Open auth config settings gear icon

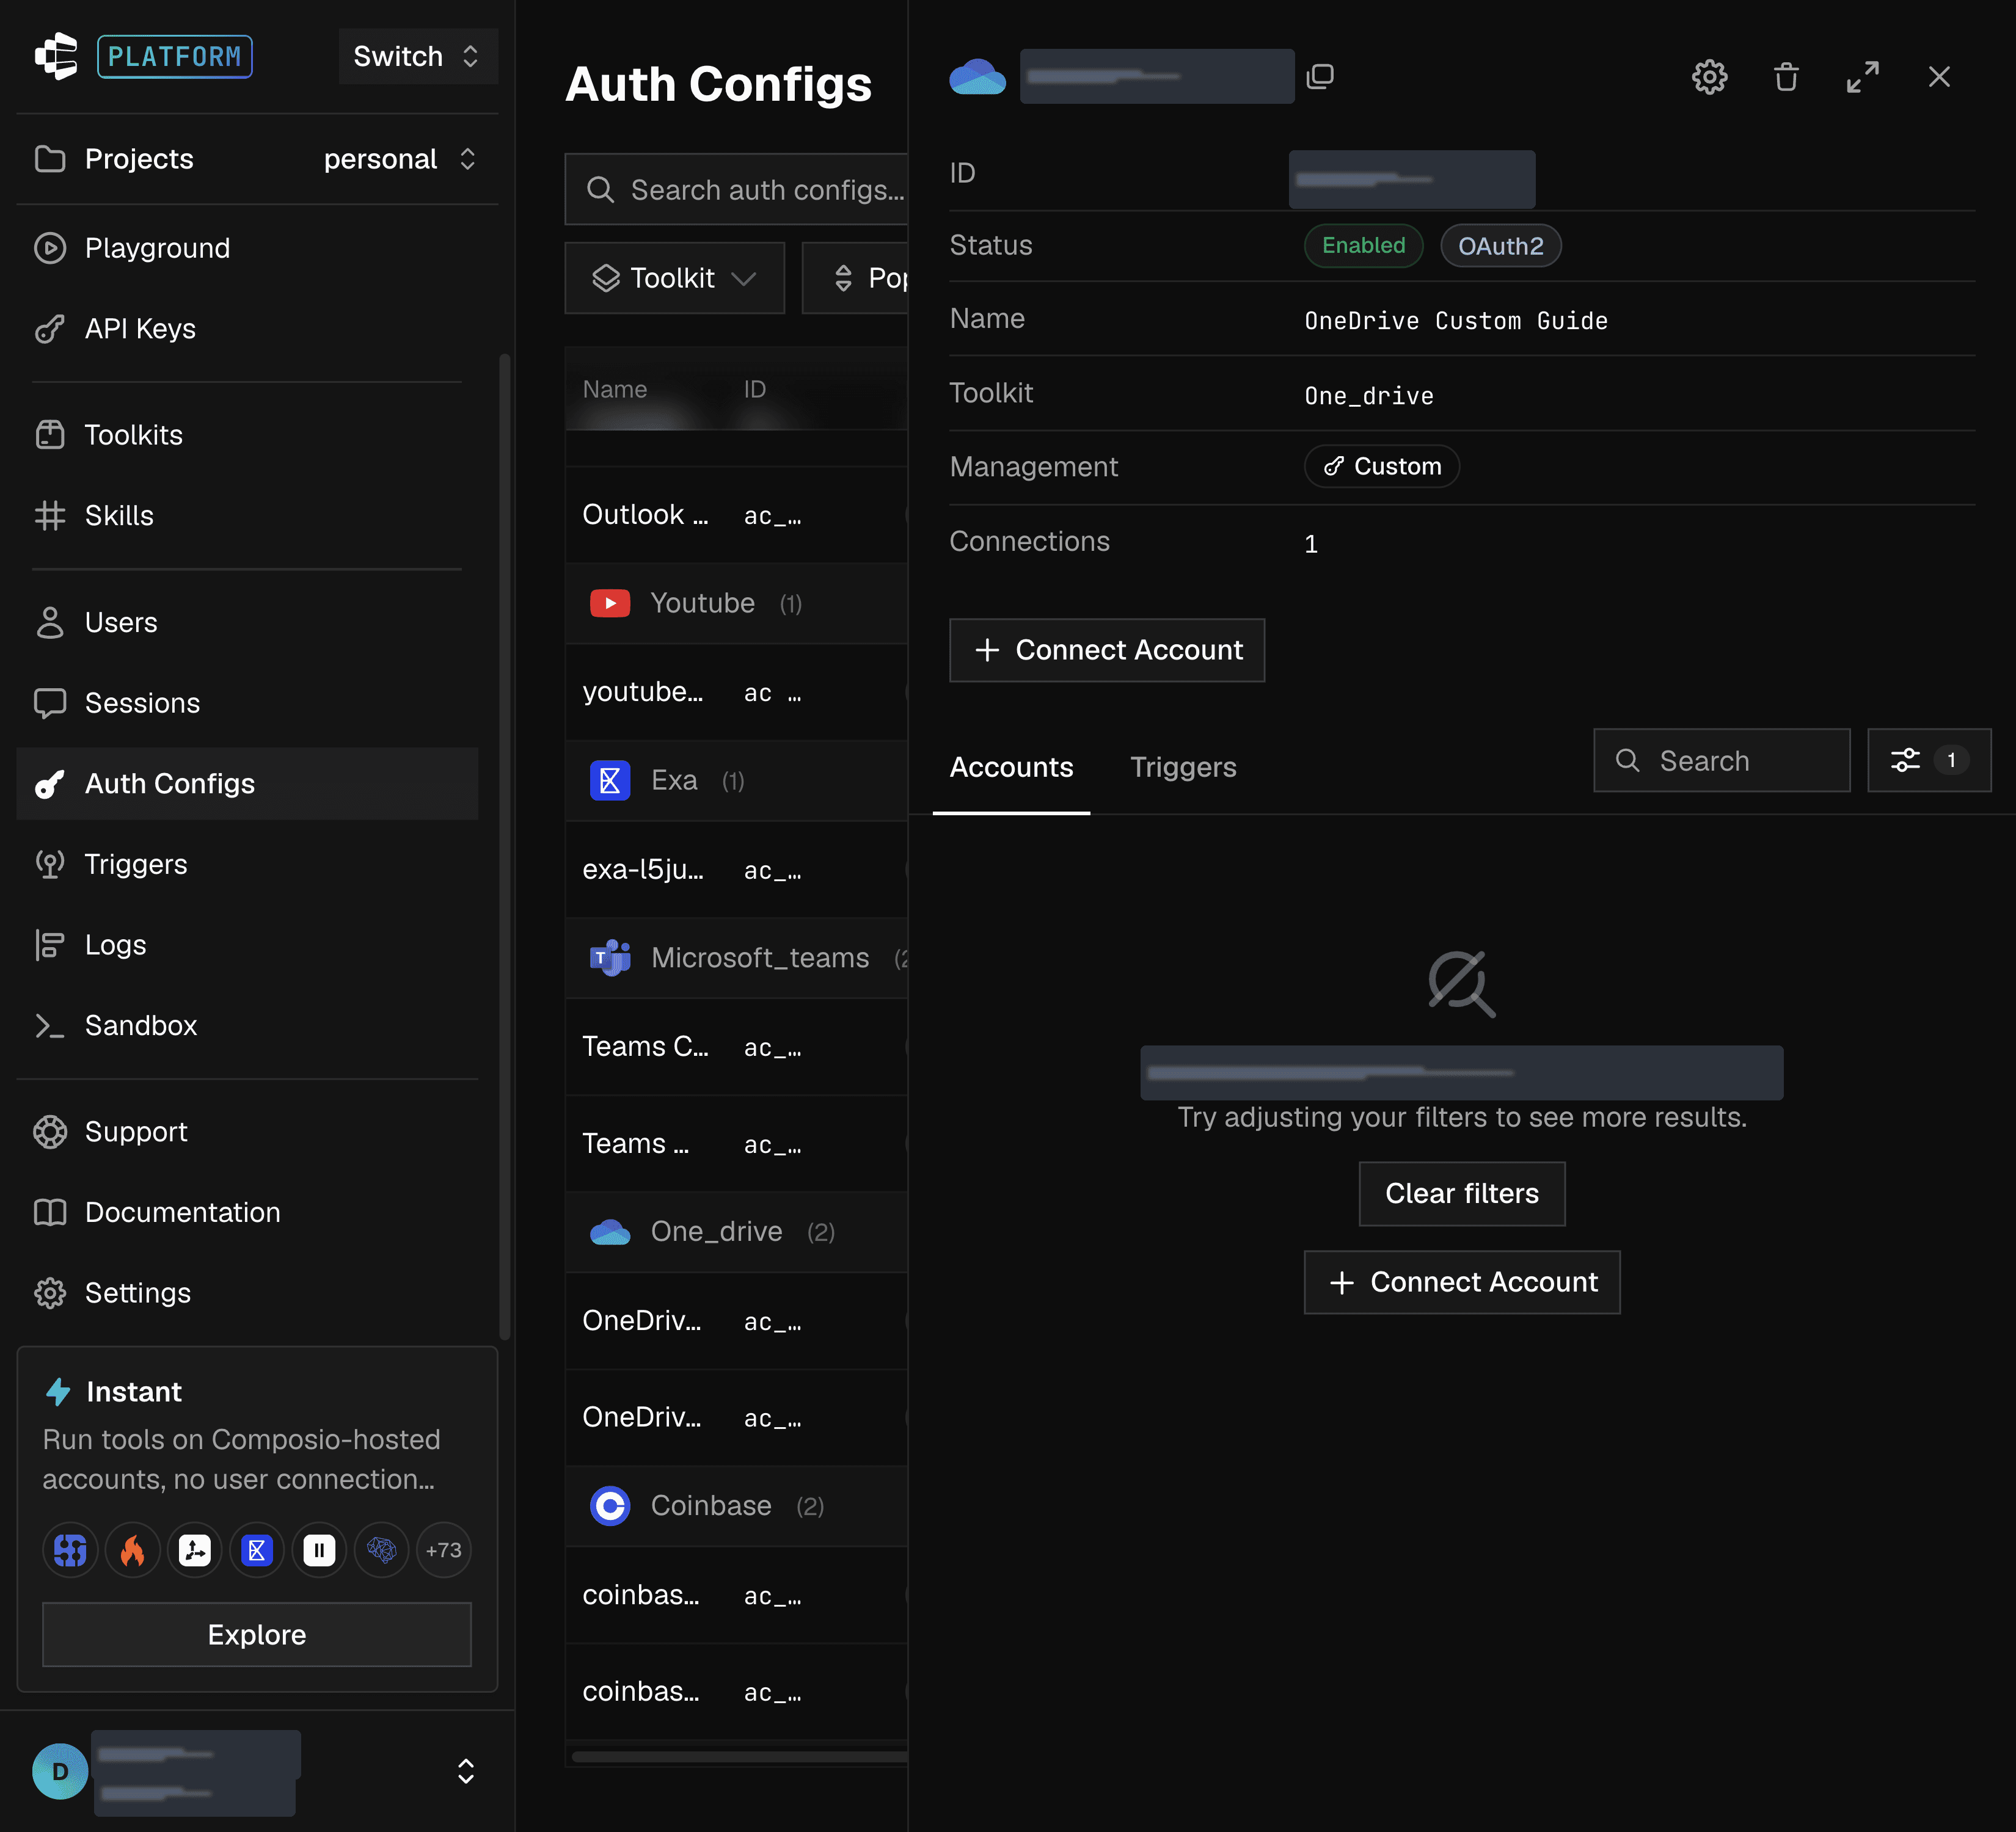1709,77
